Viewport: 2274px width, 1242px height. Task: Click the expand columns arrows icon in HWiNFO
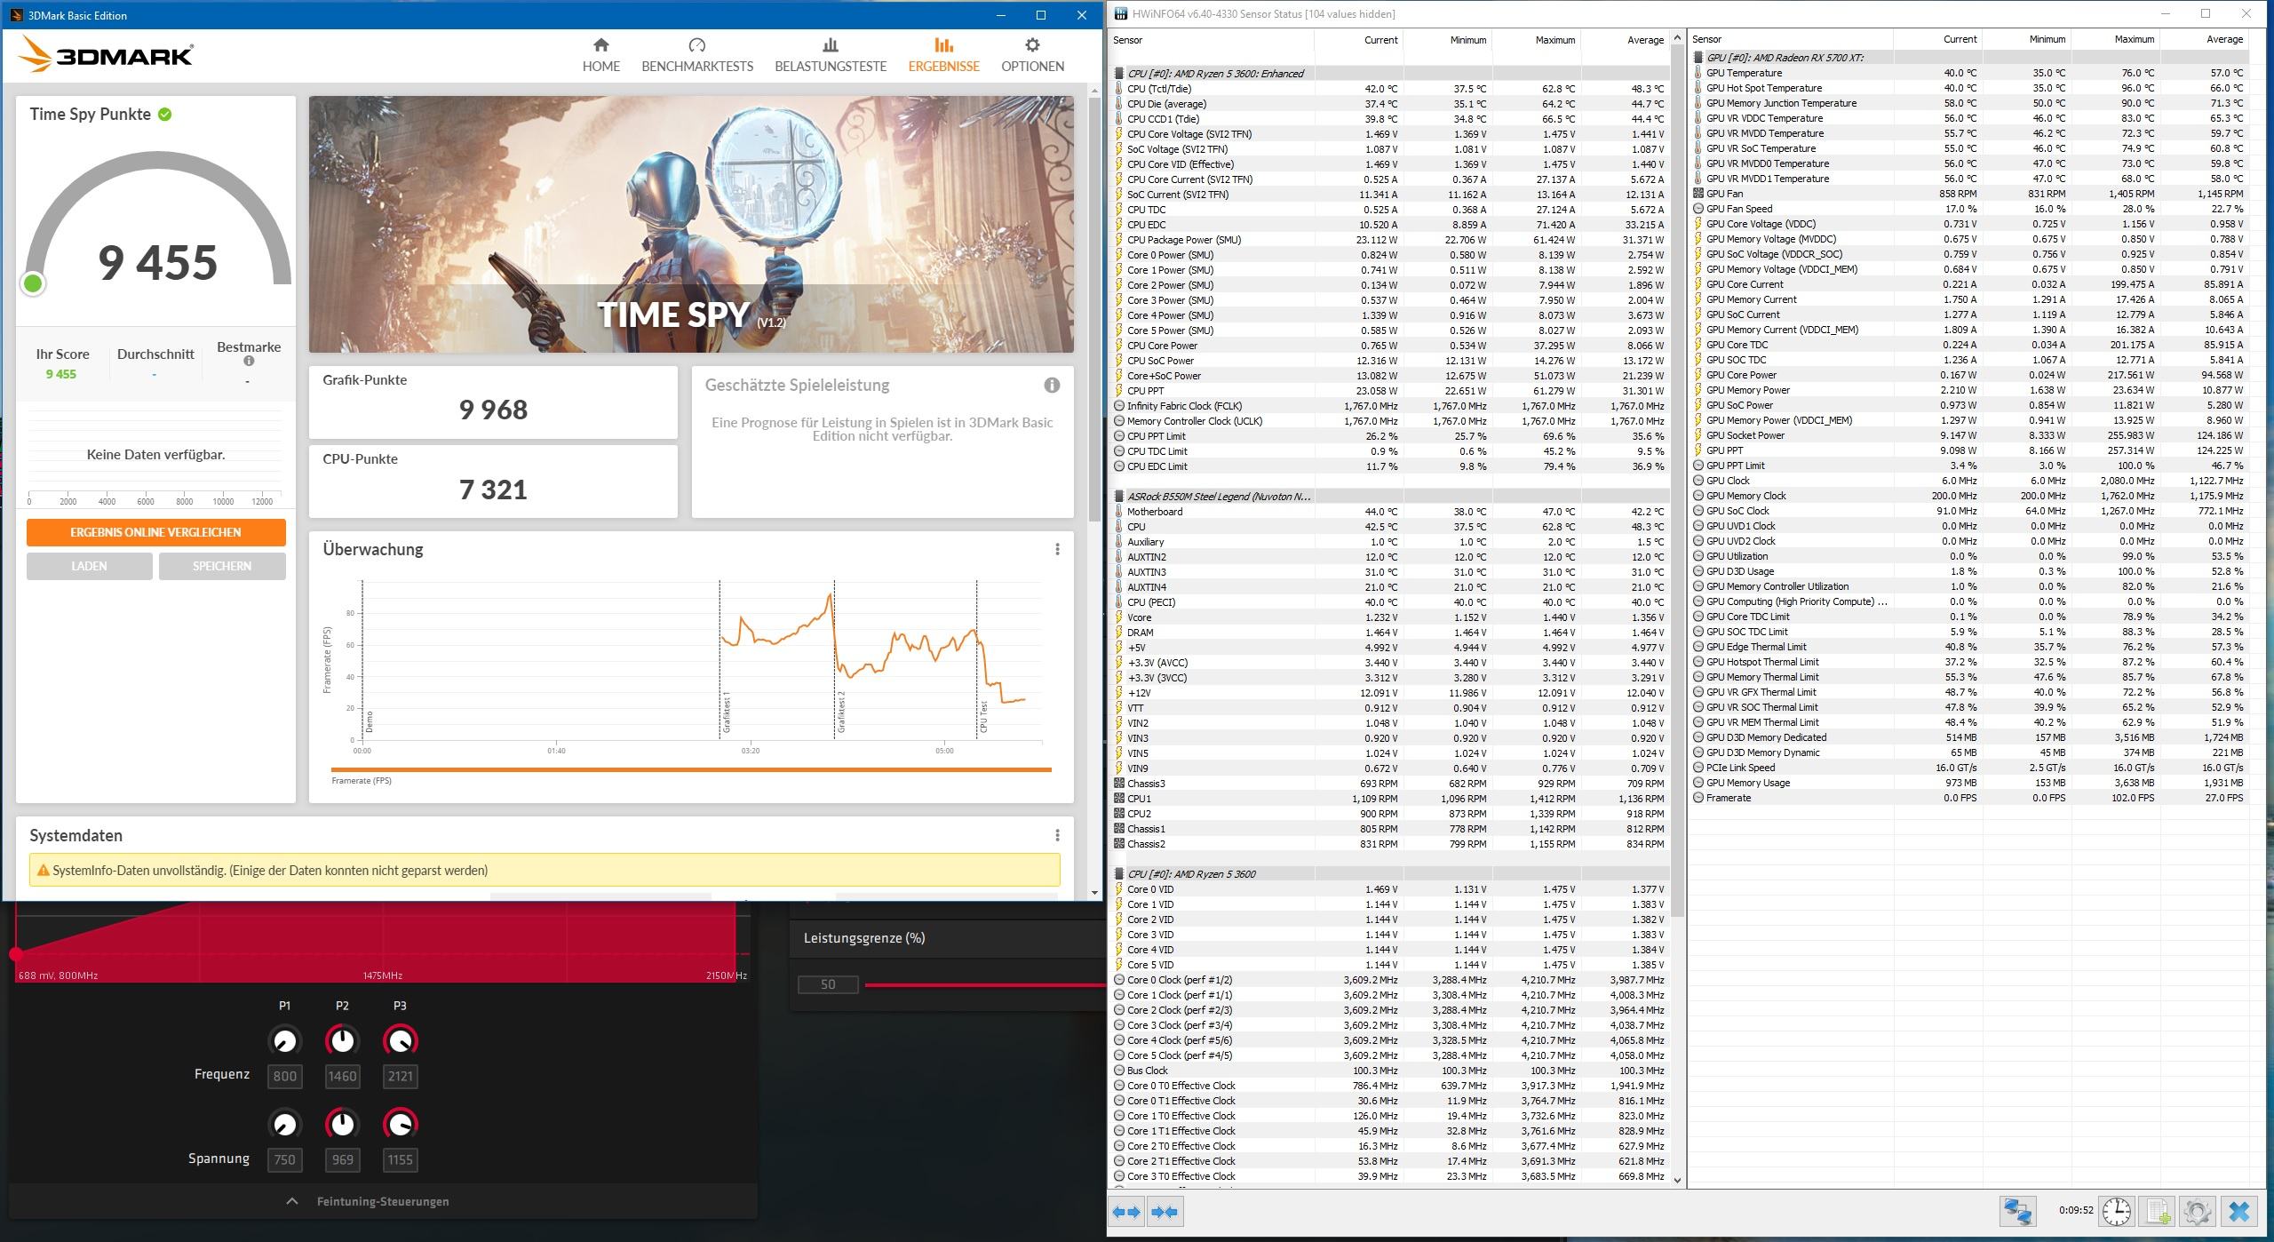click(x=1126, y=1211)
